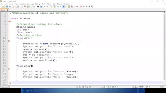Open the Settings menu
Viewport: 166px width, 93px height.
point(38,4)
